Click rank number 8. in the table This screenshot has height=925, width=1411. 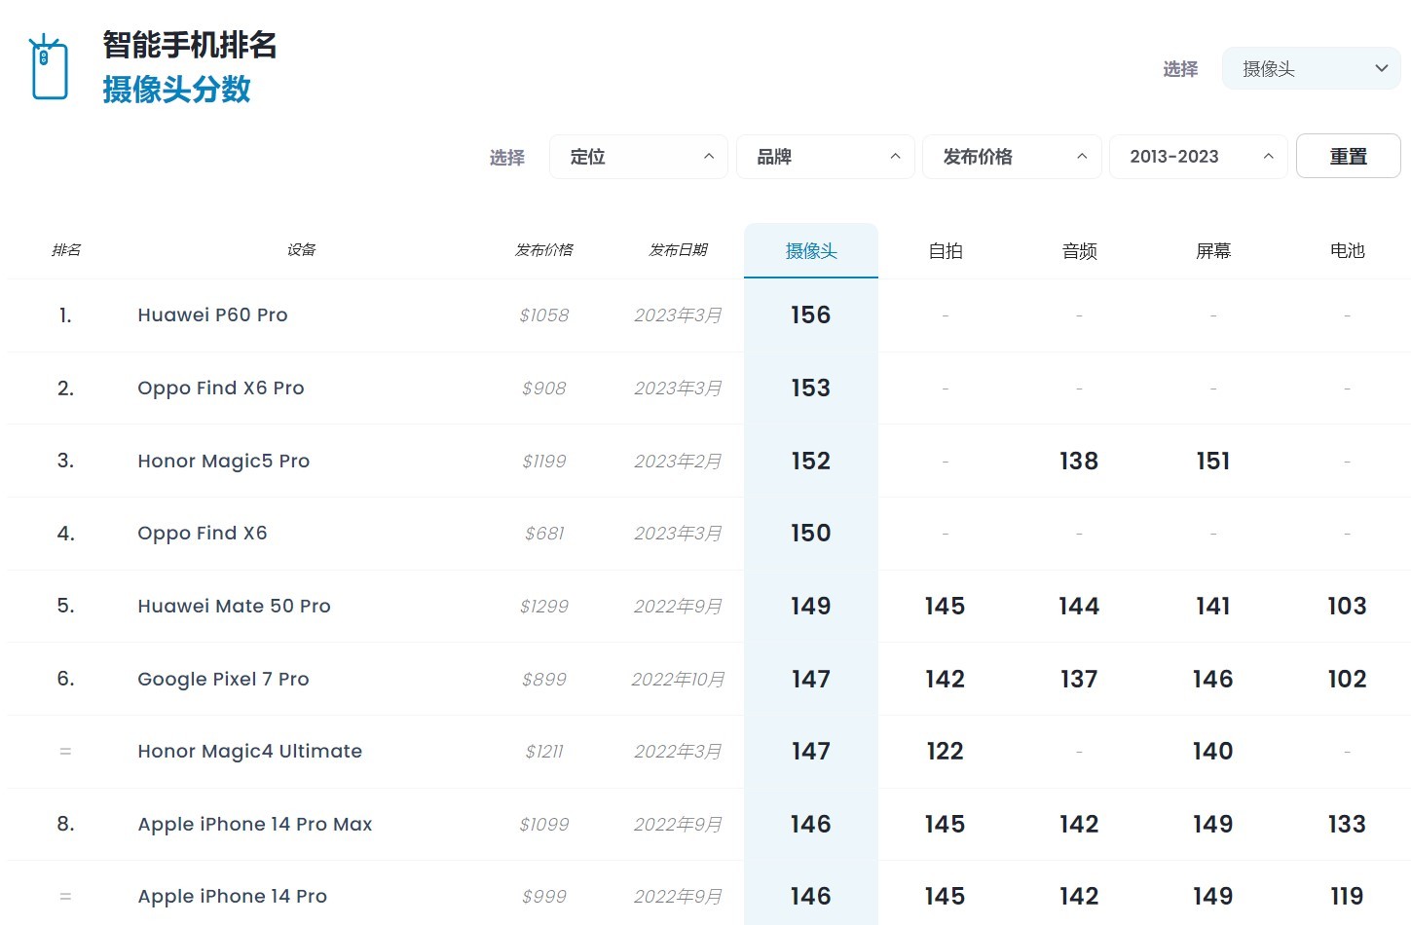point(65,824)
